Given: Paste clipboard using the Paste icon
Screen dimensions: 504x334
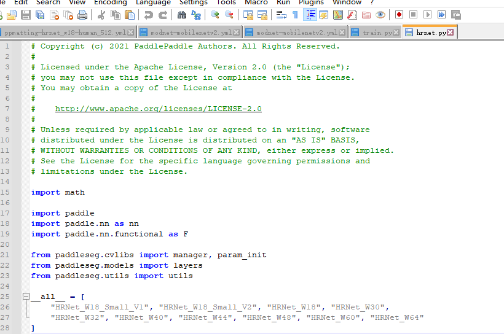Looking at the screenshot, I should (x=130, y=15).
